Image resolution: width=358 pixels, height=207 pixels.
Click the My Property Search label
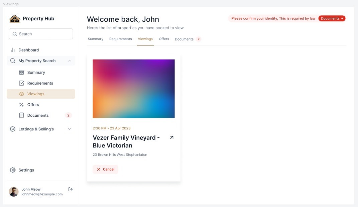(x=37, y=61)
